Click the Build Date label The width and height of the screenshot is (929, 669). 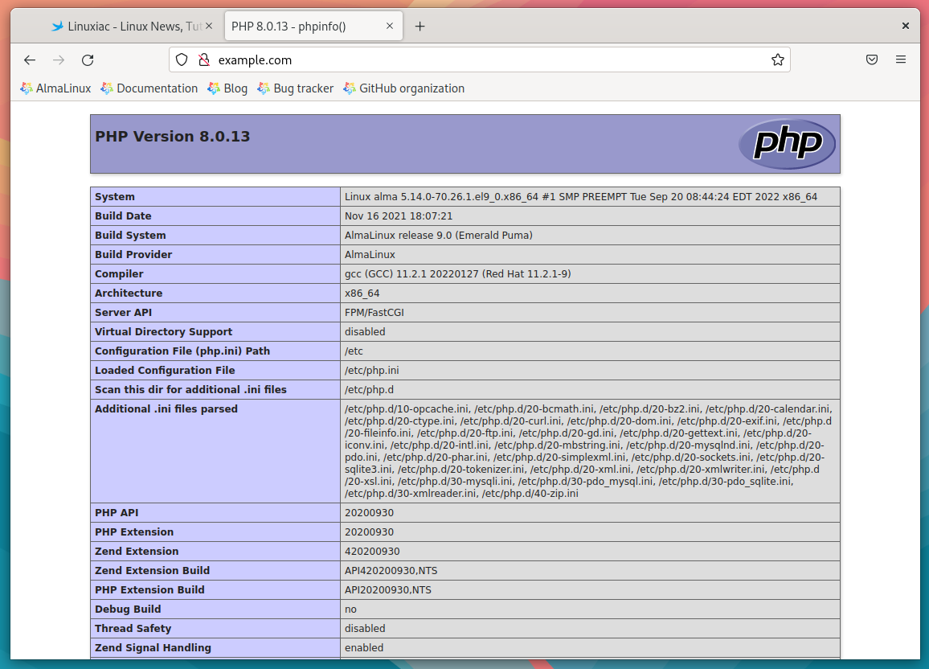[x=123, y=216]
